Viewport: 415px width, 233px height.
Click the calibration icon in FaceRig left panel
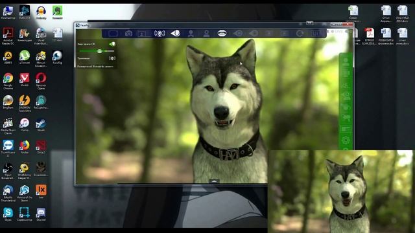click(x=112, y=58)
